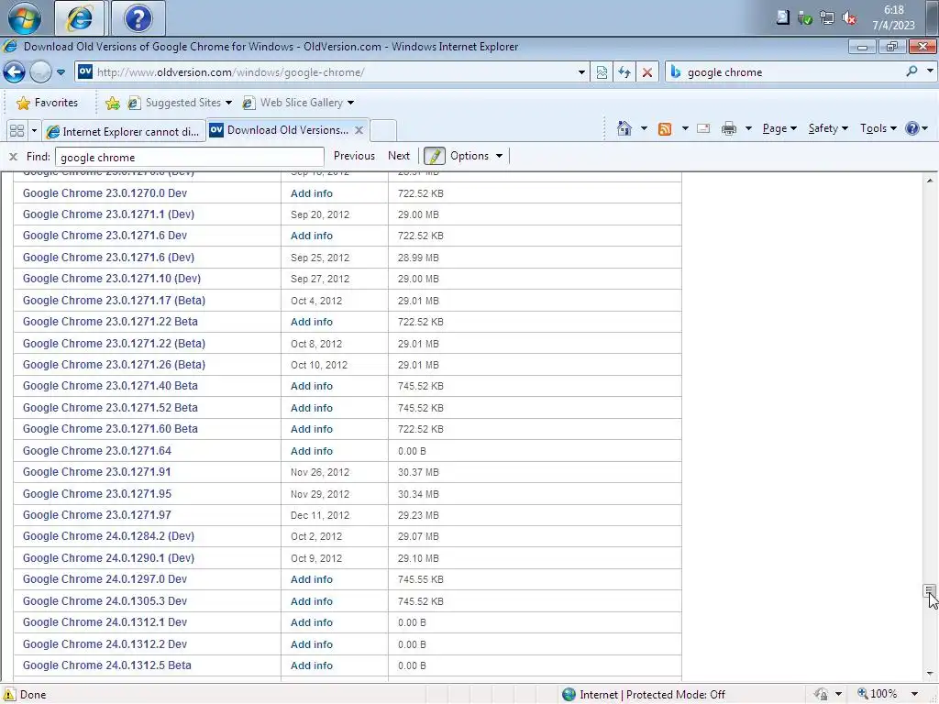This screenshot has width=939, height=704.
Task: Click the Home page icon
Action: click(x=624, y=128)
